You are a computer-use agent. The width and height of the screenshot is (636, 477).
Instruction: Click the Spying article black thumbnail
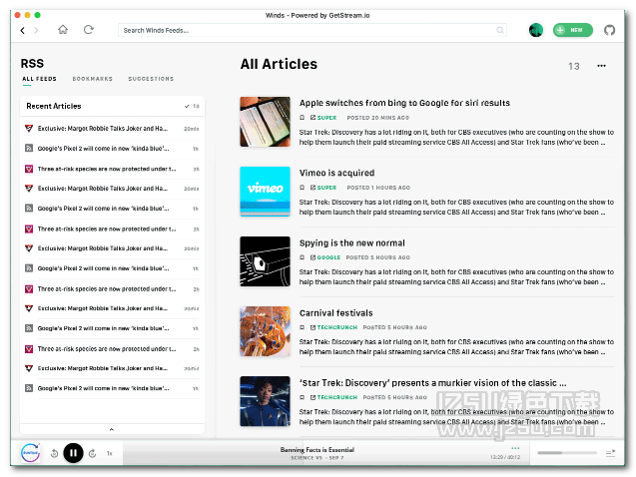pyautogui.click(x=265, y=261)
